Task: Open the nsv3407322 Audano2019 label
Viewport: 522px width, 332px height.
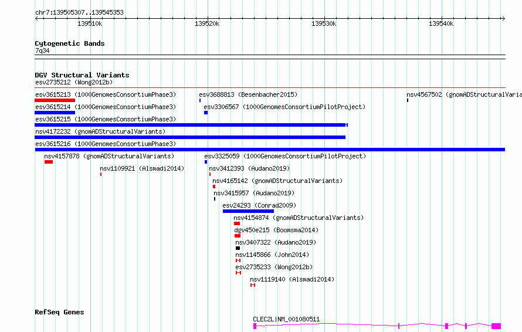Action: pos(276,242)
